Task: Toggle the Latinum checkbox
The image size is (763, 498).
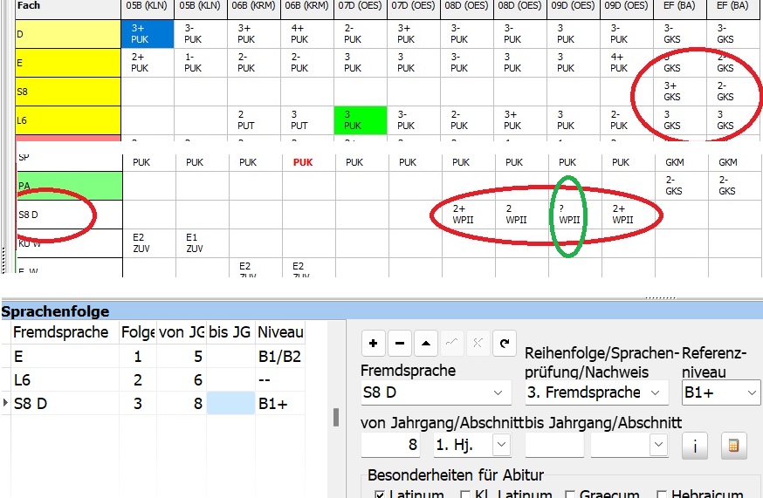Action: click(379, 495)
